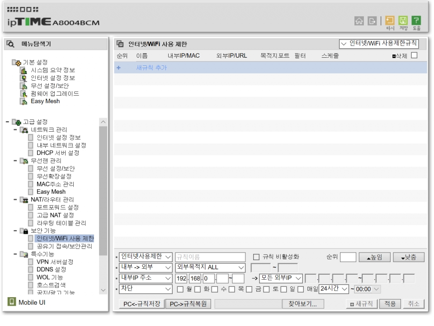Click the 시스템 요약 정보 icon
This screenshot has width=434, height=326.
click(x=24, y=70)
